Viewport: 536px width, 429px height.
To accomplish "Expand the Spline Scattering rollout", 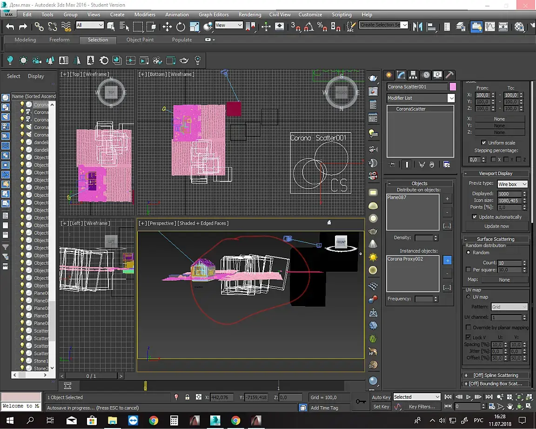I will 496,375.
